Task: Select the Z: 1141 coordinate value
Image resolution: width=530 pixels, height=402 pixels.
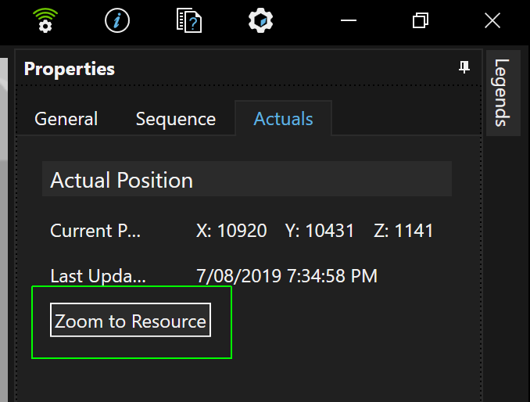Action: coord(403,231)
